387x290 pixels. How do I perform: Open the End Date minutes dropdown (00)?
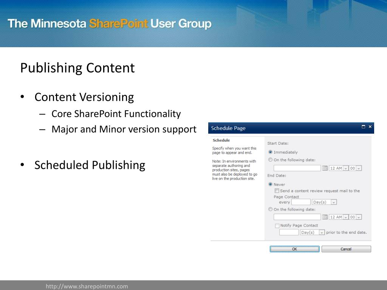click(355, 217)
